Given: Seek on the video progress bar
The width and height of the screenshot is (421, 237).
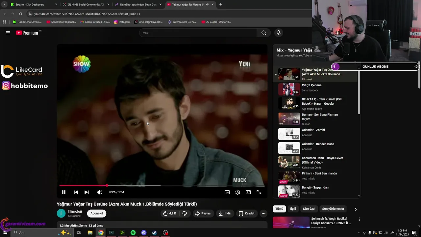Looking at the screenshot, I should (x=162, y=186).
